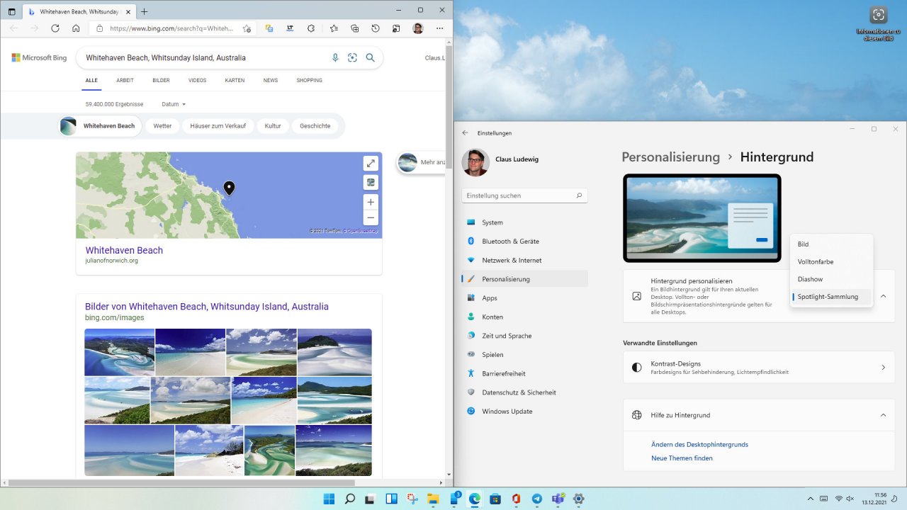Click the Edge address bar
The width and height of the screenshot is (907, 510).
(171, 28)
